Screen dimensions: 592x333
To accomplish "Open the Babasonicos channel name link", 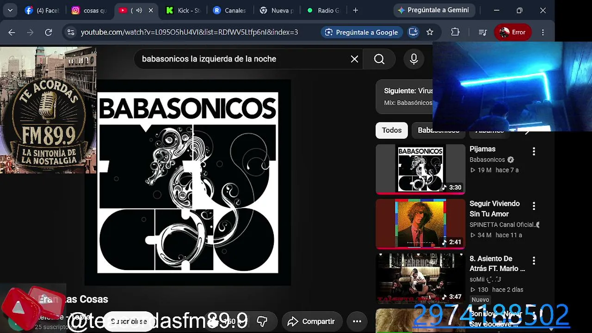I will [x=487, y=160].
